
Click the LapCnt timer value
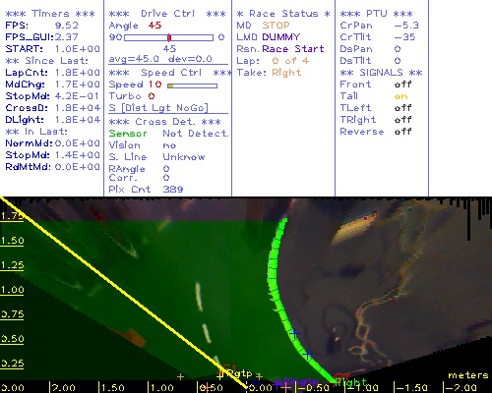coord(78,73)
